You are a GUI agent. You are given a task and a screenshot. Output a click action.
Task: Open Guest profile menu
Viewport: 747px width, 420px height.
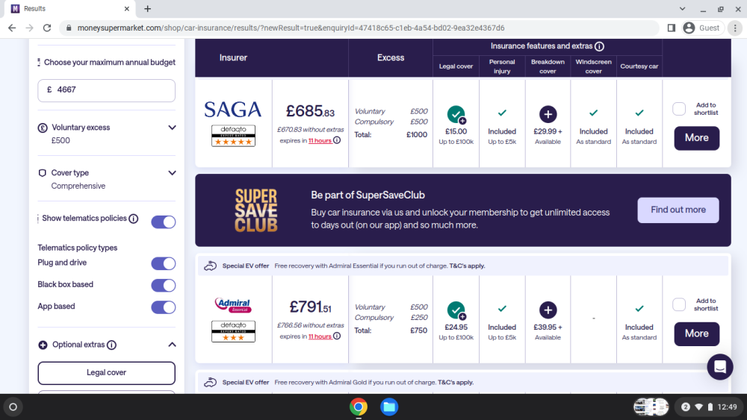coord(702,28)
